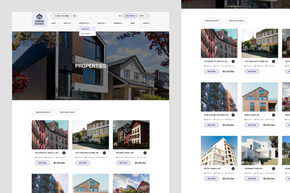This screenshot has width=290, height=193.
Task: Select Property Grid in the Properties submenu
Action: (x=88, y=29)
